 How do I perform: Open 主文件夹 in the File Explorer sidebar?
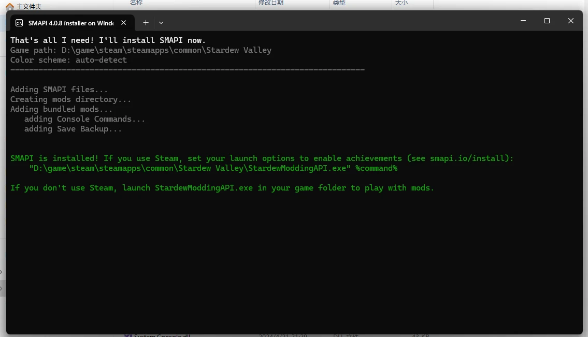pyautogui.click(x=29, y=7)
